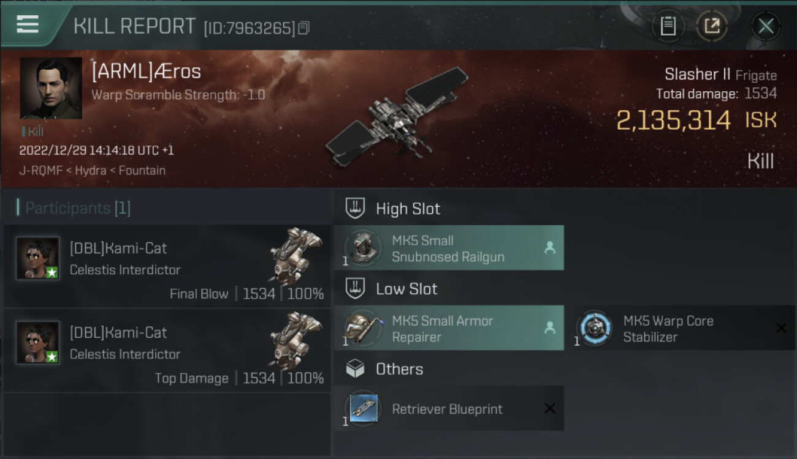
Task: Open Kami-Cat Final Blow participant entry
Action: [167, 266]
